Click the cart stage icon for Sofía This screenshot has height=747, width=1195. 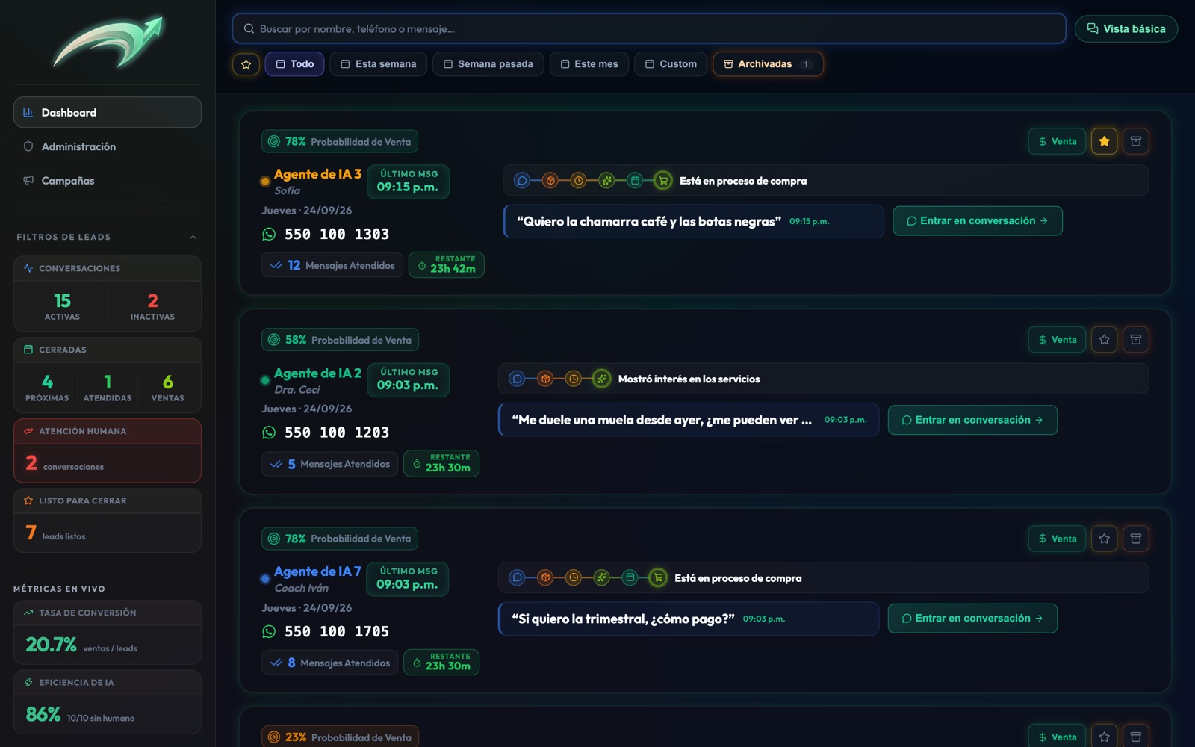(x=662, y=181)
